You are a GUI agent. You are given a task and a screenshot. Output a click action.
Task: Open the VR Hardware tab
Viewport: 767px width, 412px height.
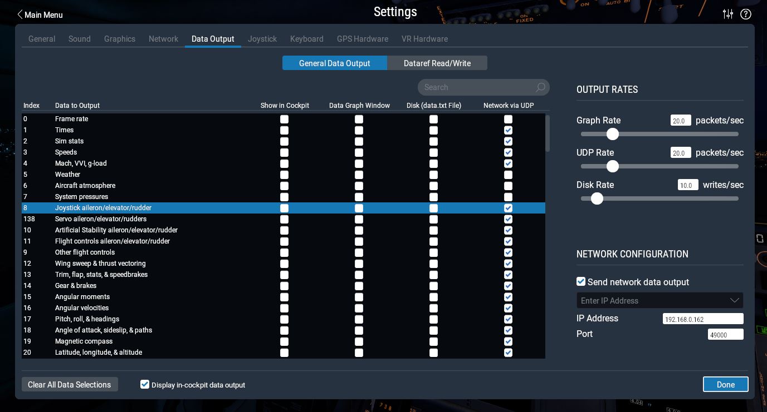pyautogui.click(x=424, y=39)
